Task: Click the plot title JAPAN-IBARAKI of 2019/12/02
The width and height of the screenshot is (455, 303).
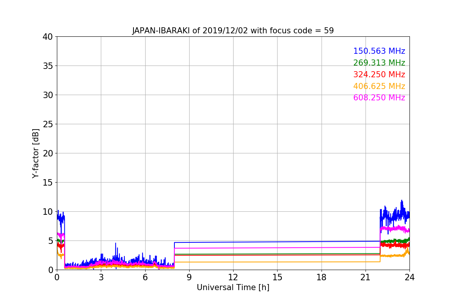Action: (x=233, y=31)
